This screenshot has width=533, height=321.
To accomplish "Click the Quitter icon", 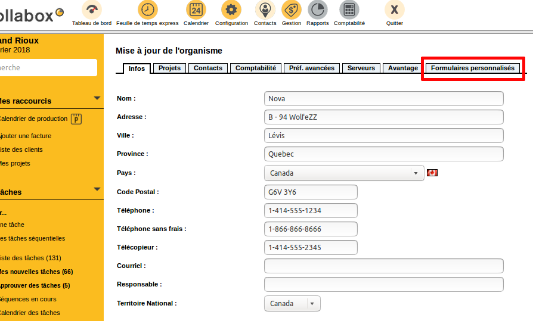I will click(x=394, y=10).
